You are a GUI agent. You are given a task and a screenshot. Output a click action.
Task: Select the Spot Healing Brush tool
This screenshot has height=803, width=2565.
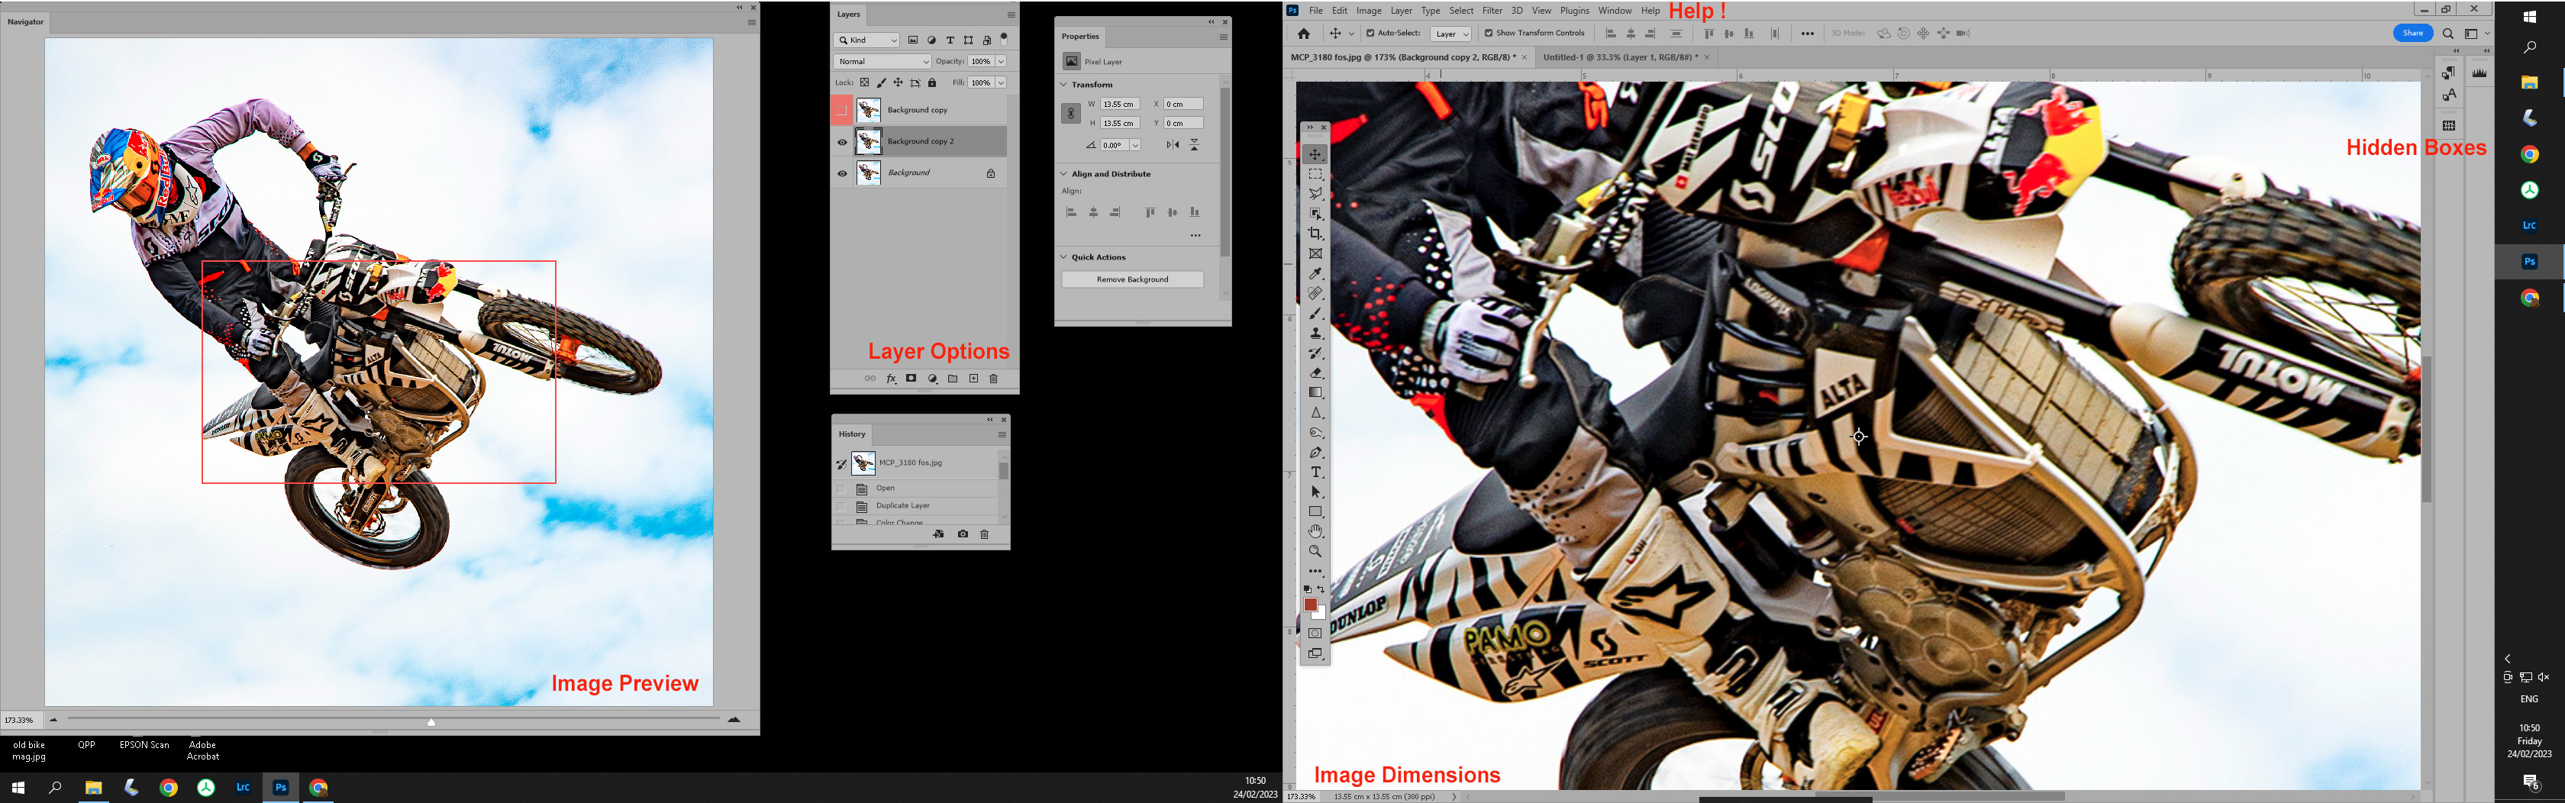[x=1315, y=294]
